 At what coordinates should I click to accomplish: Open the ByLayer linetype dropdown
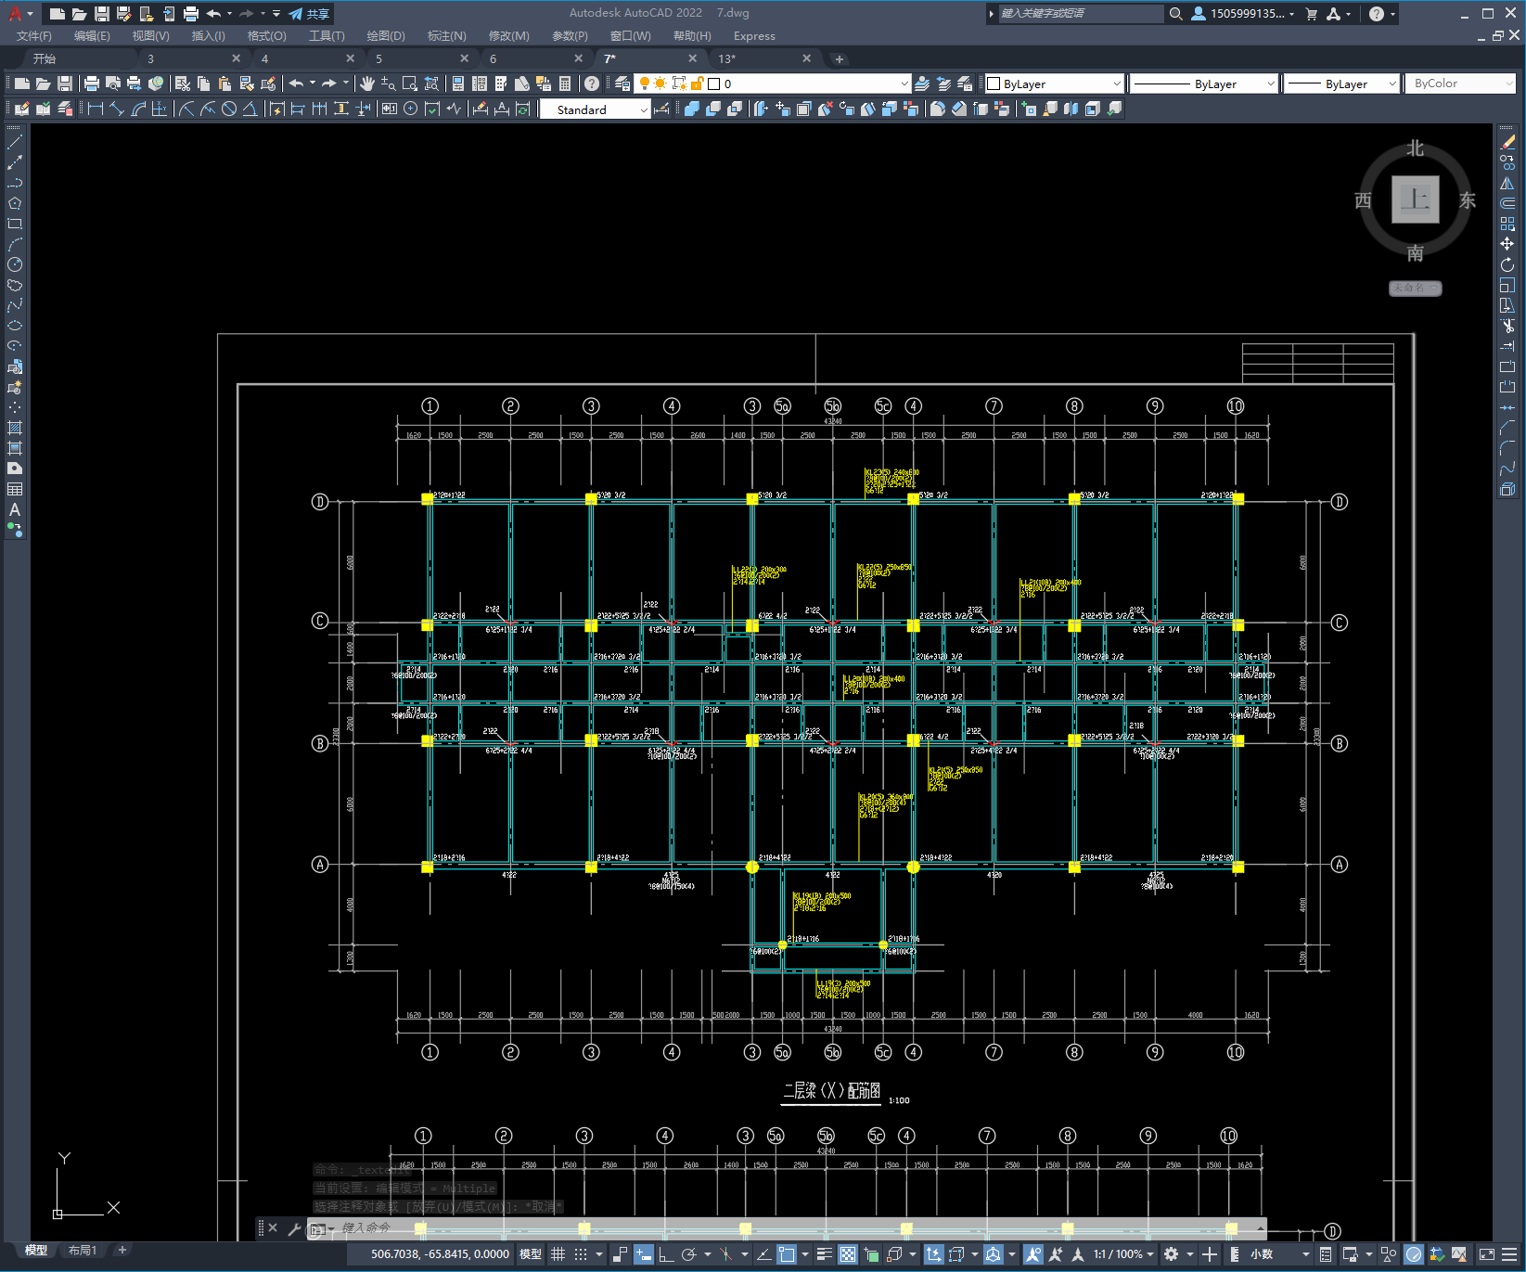pos(1204,84)
